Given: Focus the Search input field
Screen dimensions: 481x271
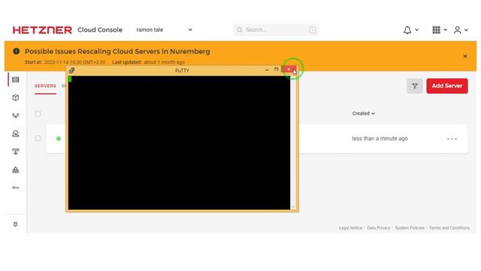Looking at the screenshot, I should tap(276, 30).
